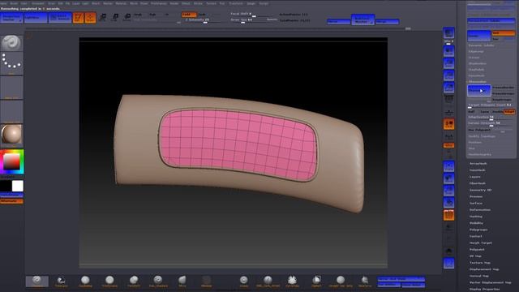Screen dimensions: 519x292
Task: Click the Rotate view icon on right shelf
Action: [x=448, y=203]
